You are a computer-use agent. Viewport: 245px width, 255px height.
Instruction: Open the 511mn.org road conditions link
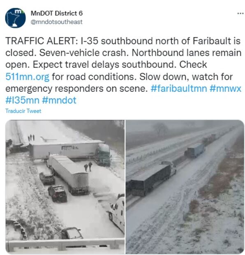point(27,76)
